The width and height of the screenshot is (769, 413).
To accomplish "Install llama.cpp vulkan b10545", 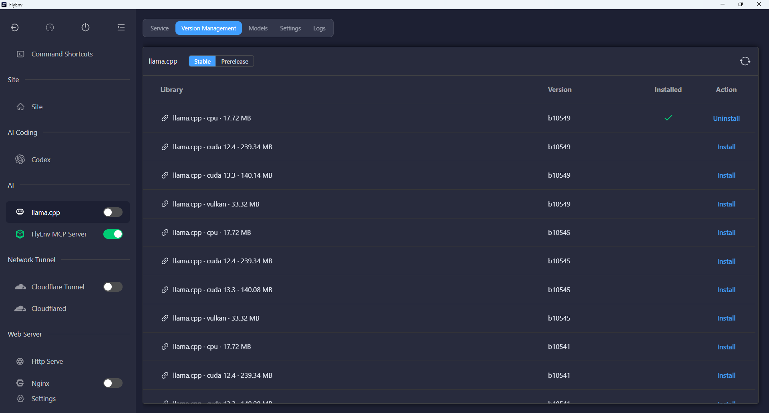I will (x=726, y=318).
